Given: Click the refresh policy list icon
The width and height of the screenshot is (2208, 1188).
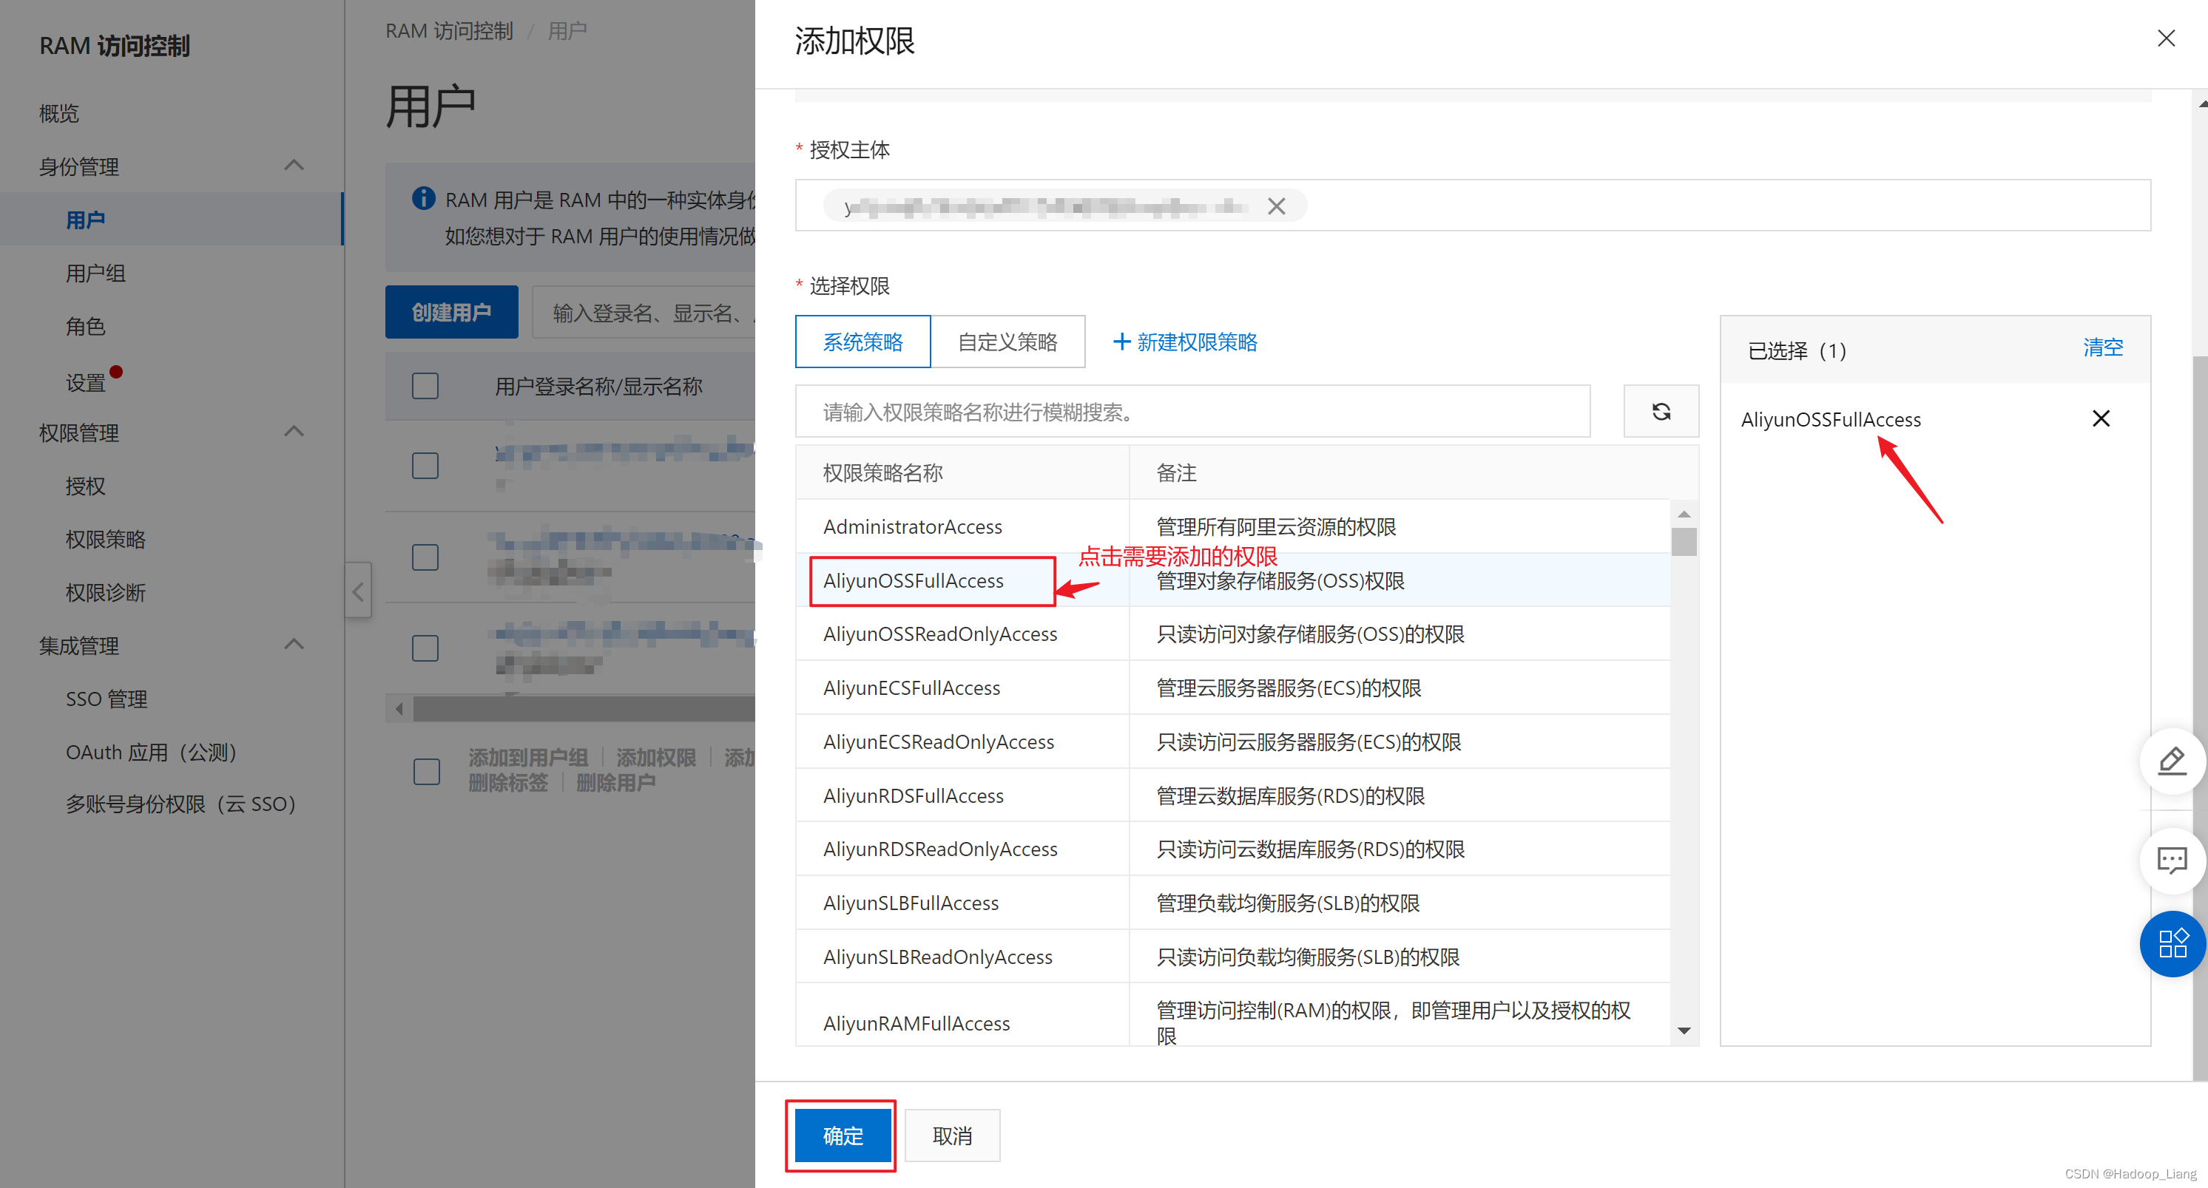Looking at the screenshot, I should point(1661,411).
